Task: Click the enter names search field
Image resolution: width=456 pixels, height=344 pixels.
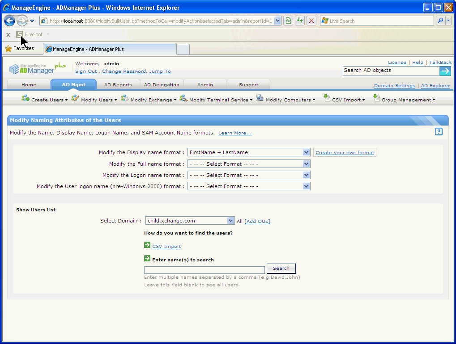Action: pyautogui.click(x=204, y=270)
